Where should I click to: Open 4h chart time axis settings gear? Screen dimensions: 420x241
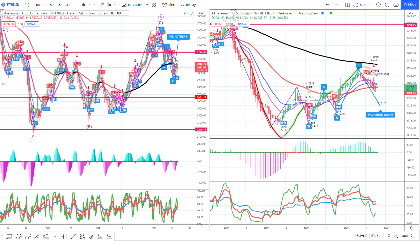[202, 228]
